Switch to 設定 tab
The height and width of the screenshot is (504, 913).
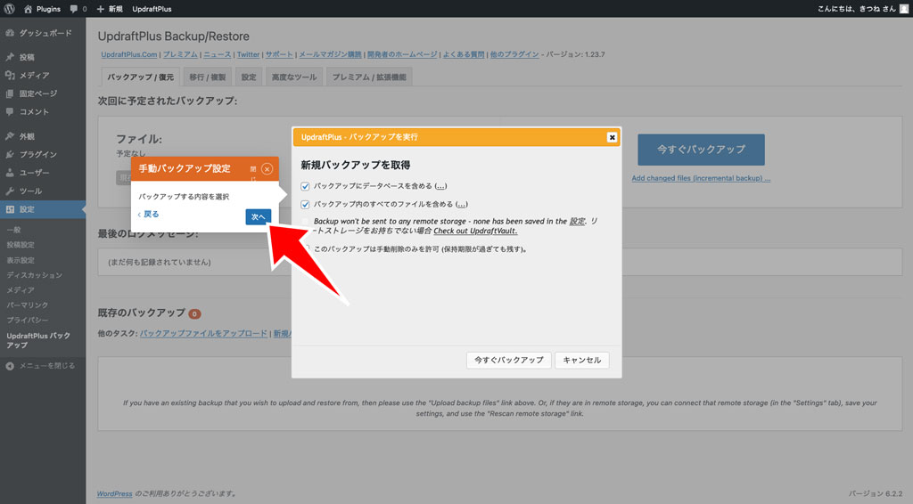pos(249,77)
